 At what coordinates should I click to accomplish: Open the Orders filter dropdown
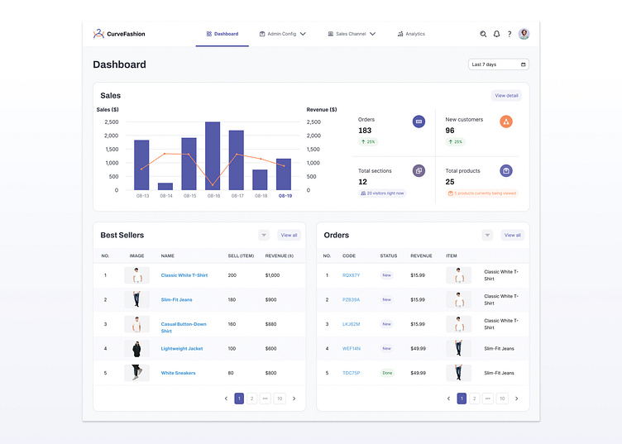click(x=487, y=235)
